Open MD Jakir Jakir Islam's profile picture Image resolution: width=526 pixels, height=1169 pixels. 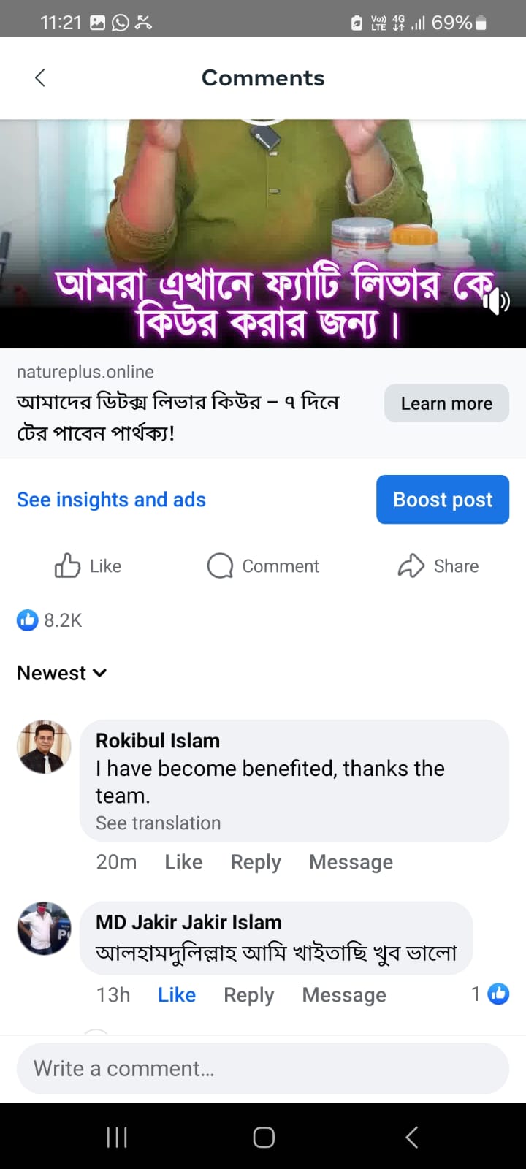tap(44, 928)
